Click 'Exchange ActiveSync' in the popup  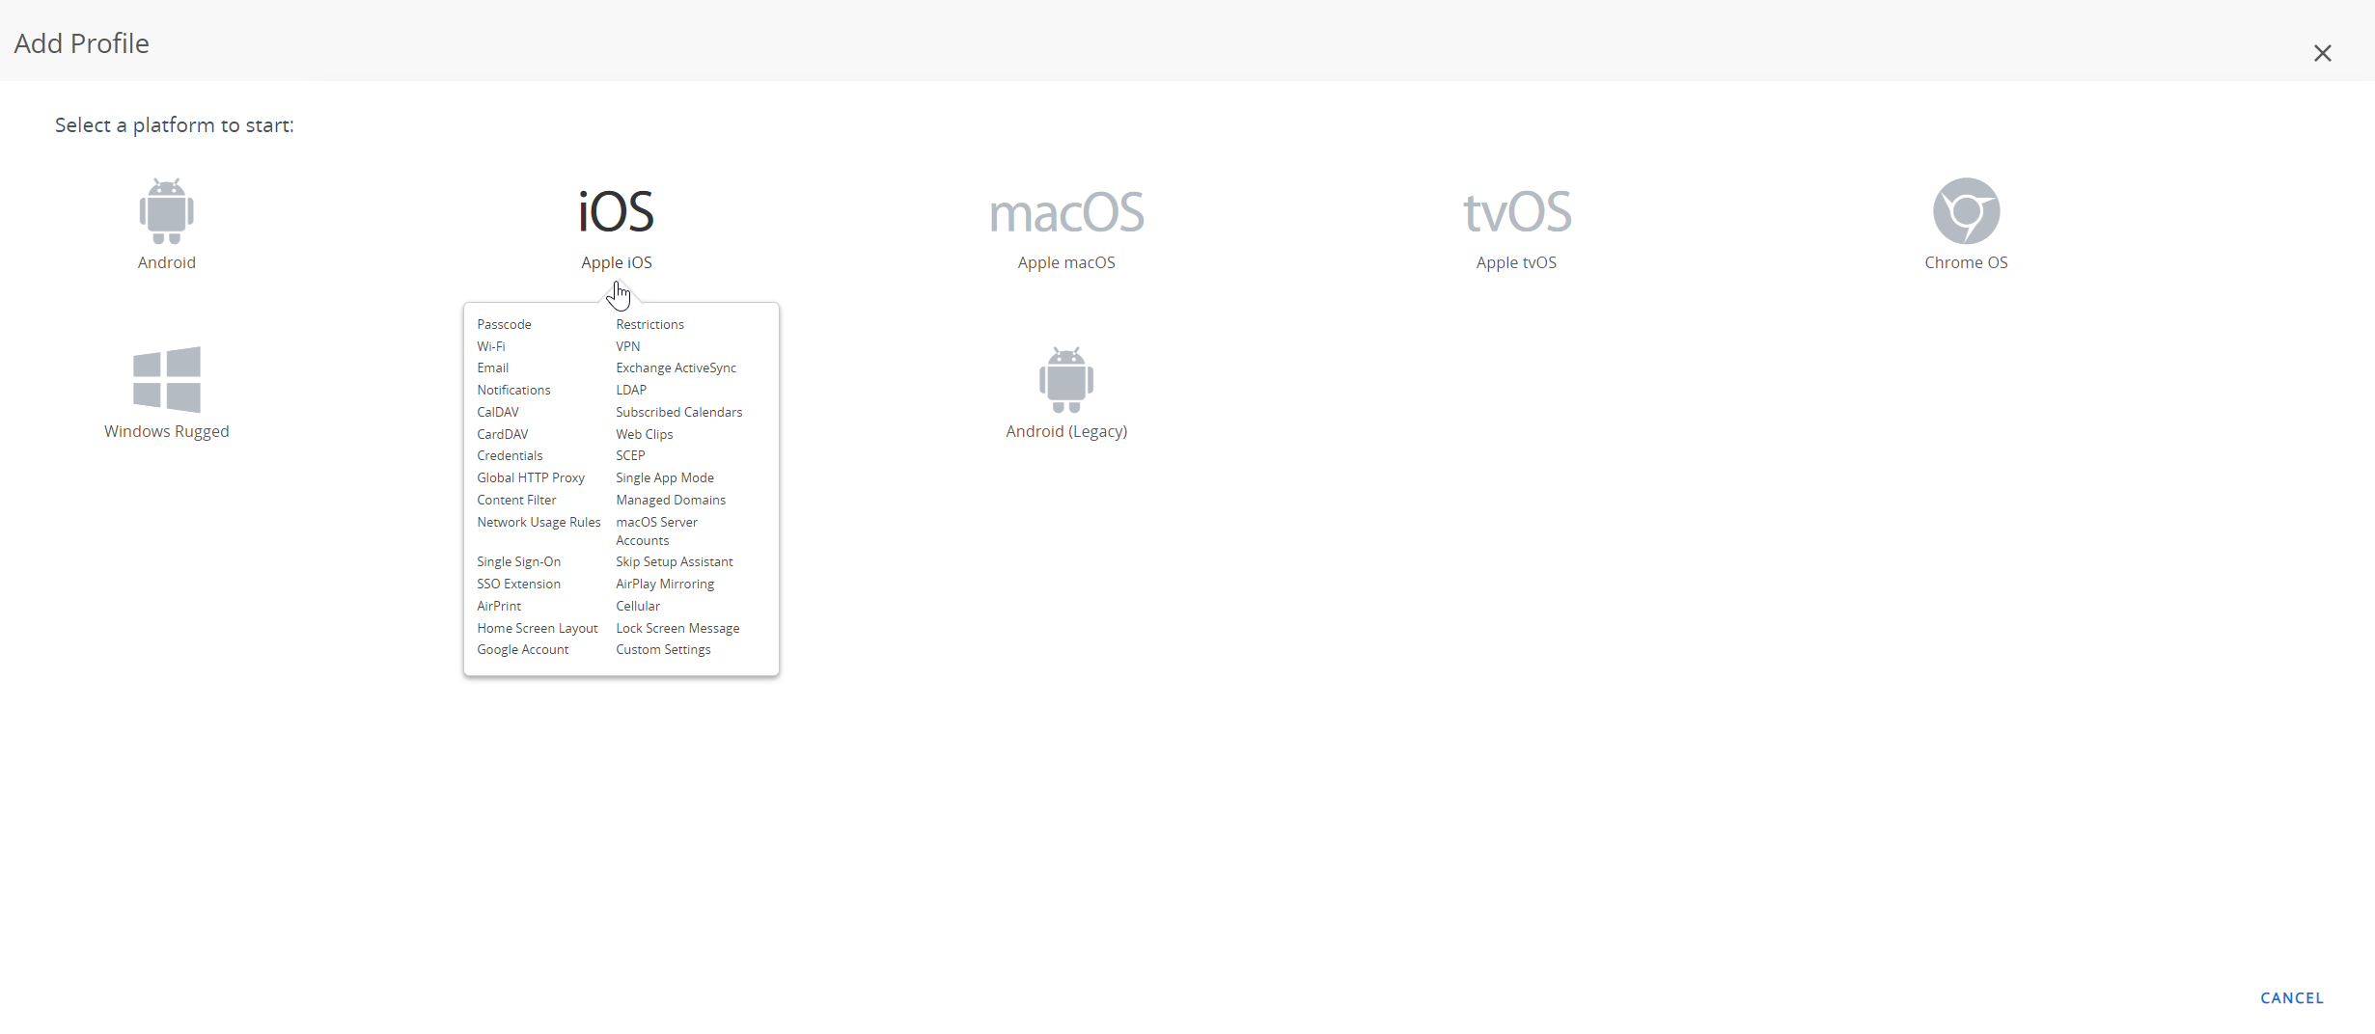(x=677, y=367)
